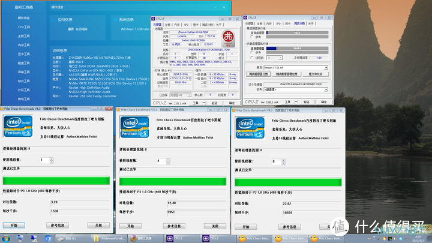Open 磁盘工具 in 图吧工具箱 sidebar
This screenshot has height=243, width=432.
click(24, 63)
